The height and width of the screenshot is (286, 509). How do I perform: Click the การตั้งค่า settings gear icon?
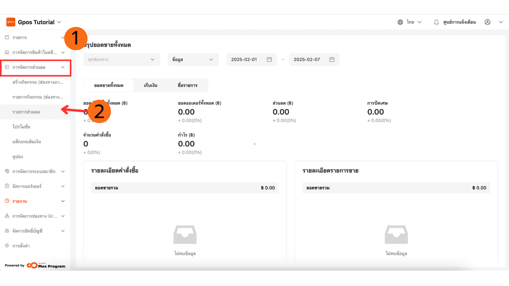pos(7,246)
